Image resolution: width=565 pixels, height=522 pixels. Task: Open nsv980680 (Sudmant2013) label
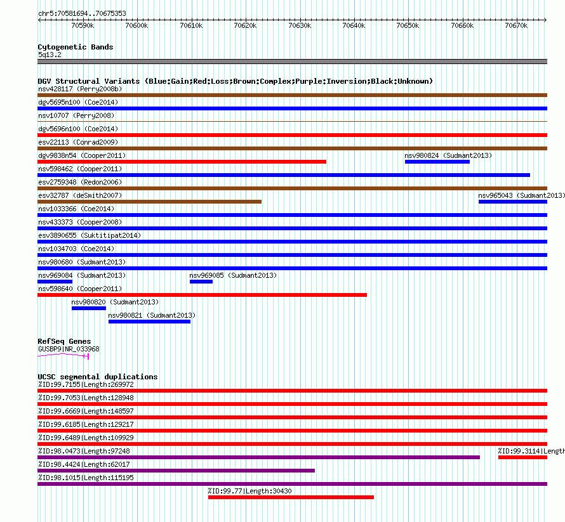click(x=82, y=262)
